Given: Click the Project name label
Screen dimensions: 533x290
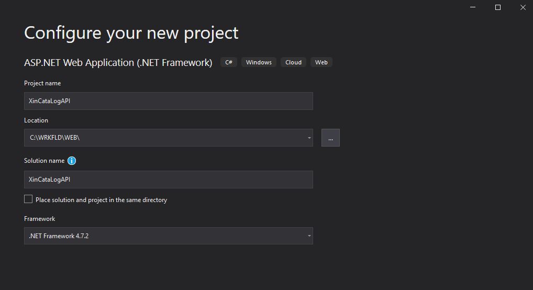Looking at the screenshot, I should [42, 83].
